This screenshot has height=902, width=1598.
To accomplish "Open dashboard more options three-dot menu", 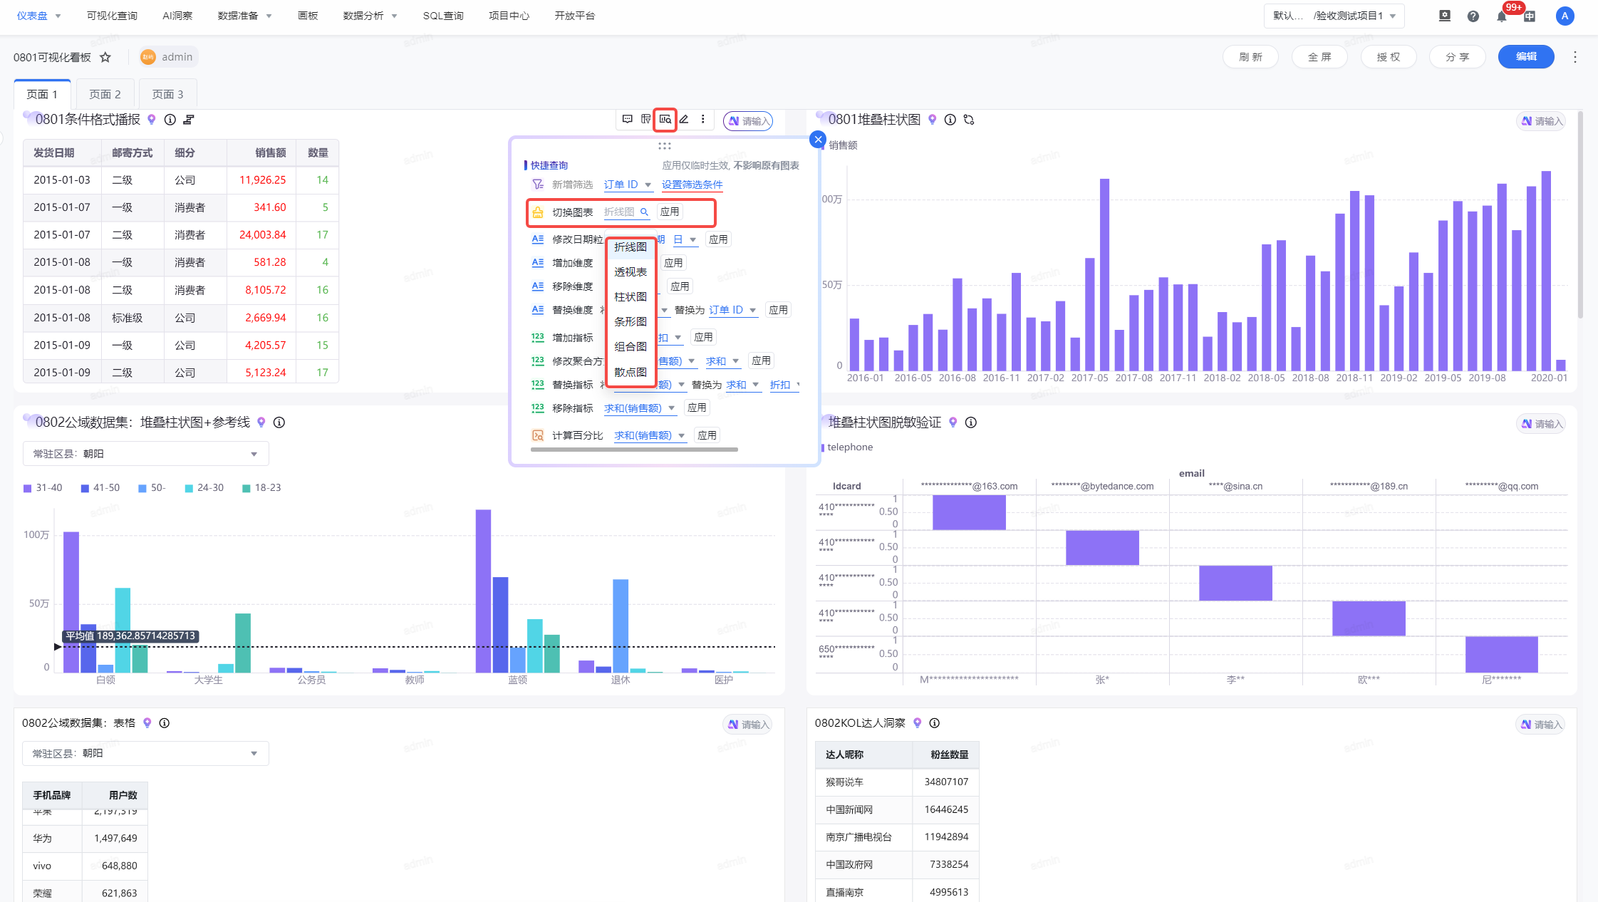I will 1575,57.
